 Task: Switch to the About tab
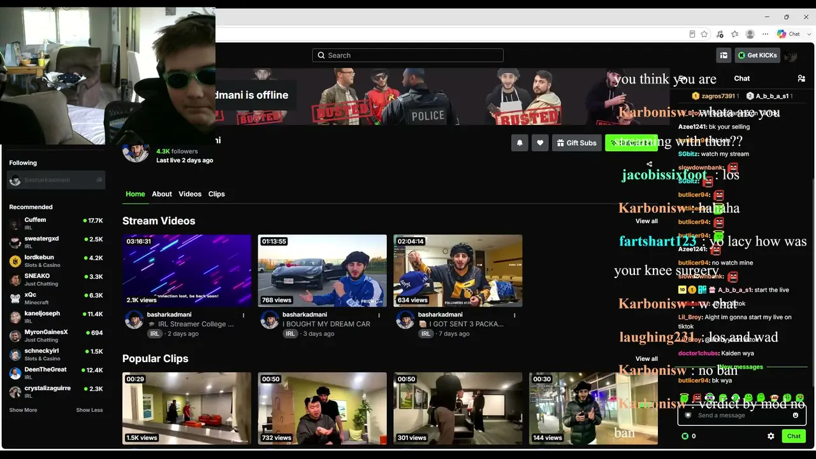coord(162,194)
